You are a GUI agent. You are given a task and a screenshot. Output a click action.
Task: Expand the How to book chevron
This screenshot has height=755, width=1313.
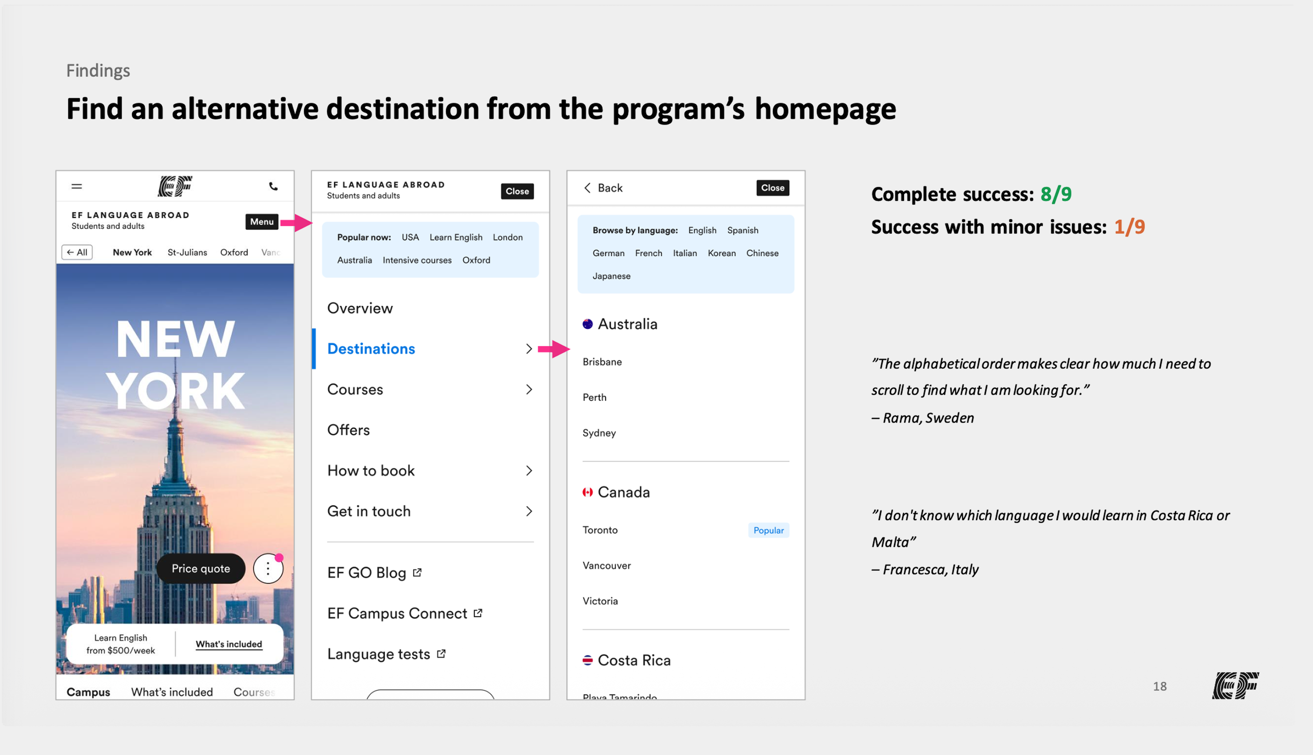pyautogui.click(x=529, y=470)
